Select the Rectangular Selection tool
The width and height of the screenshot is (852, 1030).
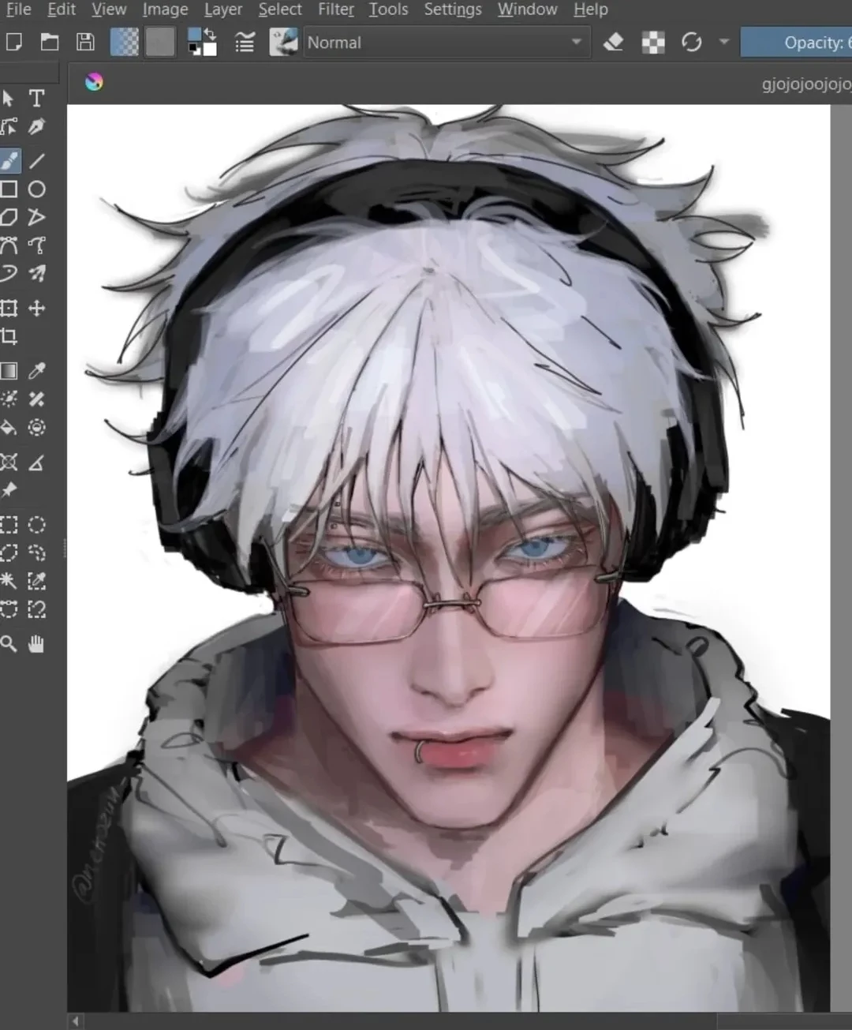coord(9,526)
